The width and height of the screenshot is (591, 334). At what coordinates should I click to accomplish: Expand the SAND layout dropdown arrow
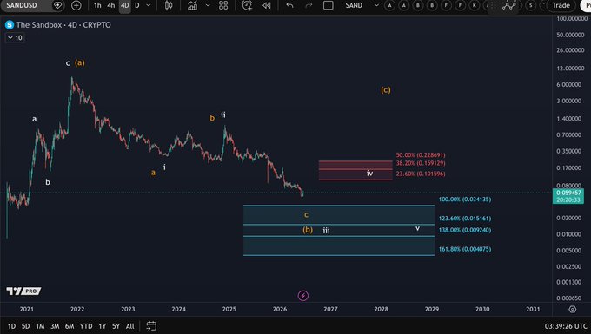(376, 5)
